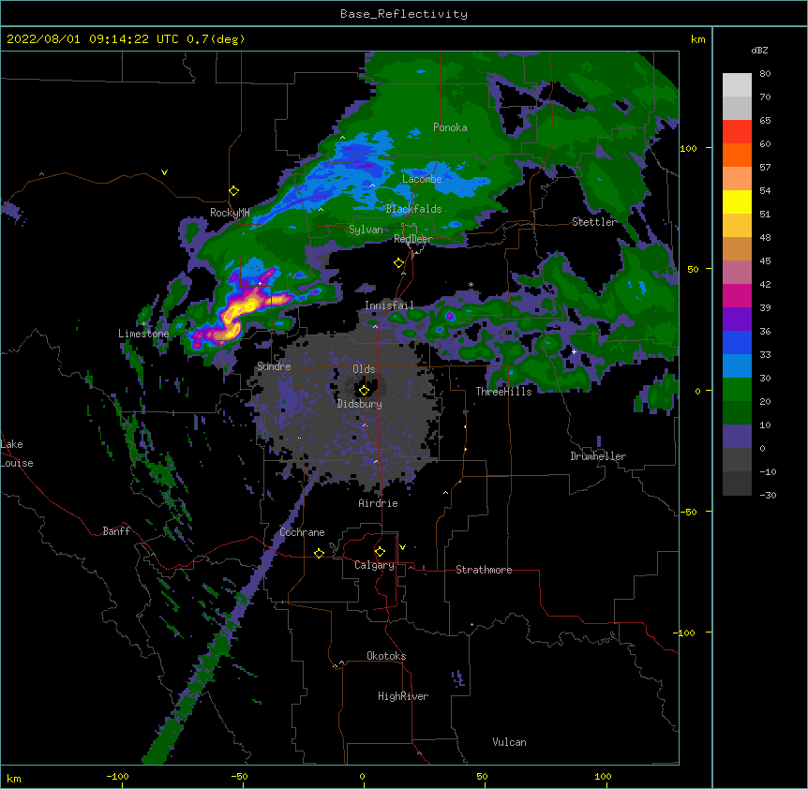Select the yellow v marker northwest of RockyMH
808x789 pixels.
pyautogui.click(x=164, y=172)
